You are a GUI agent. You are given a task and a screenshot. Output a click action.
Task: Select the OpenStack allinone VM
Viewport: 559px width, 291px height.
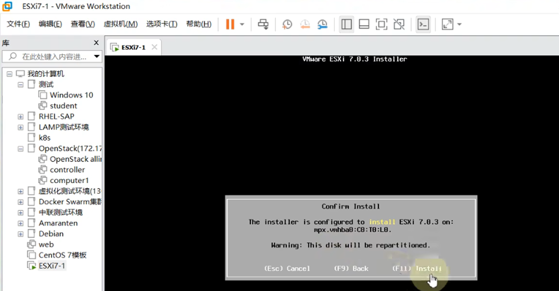[x=75, y=159]
